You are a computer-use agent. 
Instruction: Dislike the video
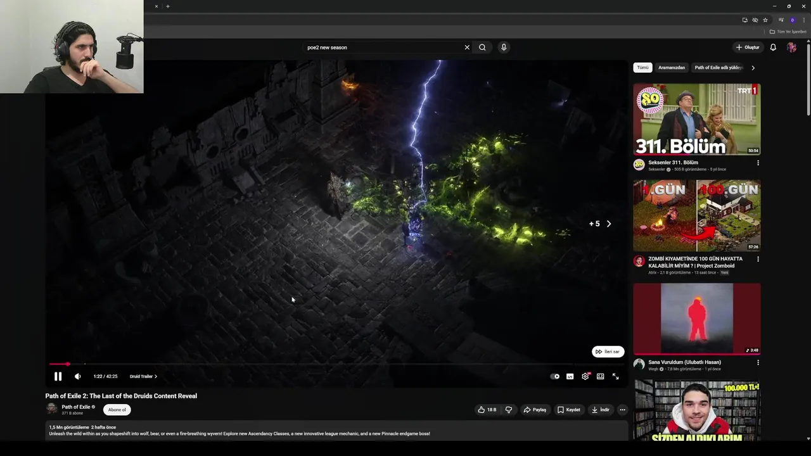(x=508, y=410)
